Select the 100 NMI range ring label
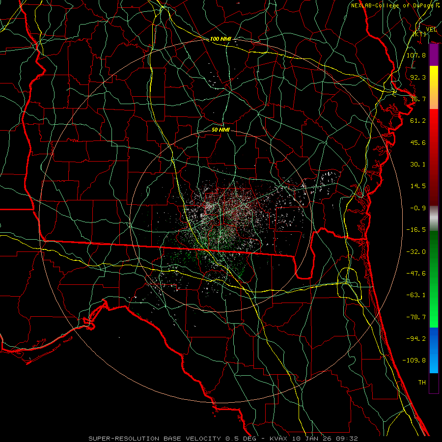 click(221, 39)
